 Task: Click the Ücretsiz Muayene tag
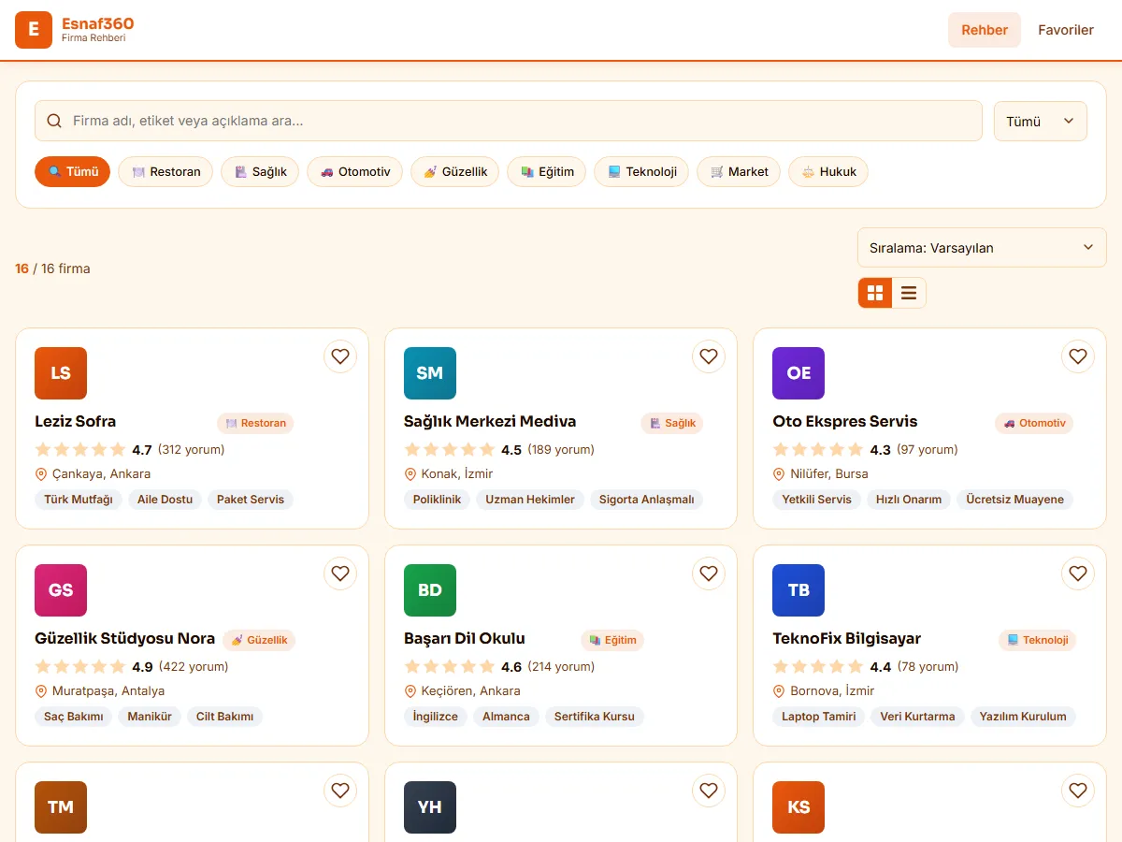1014,500
